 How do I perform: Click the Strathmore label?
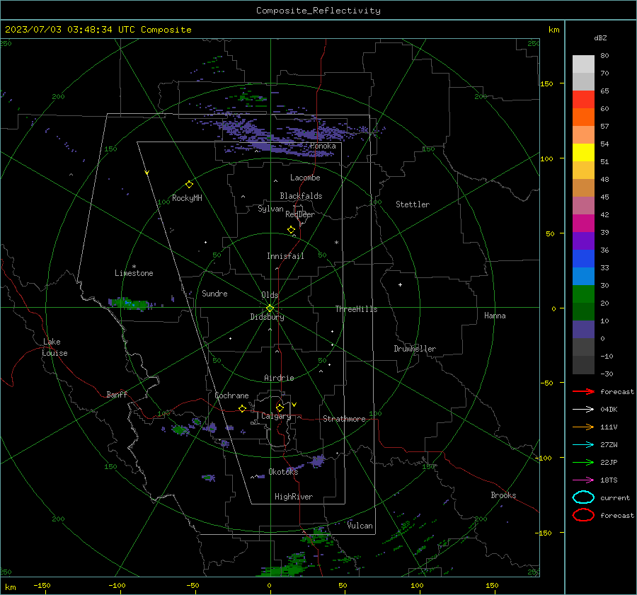pyautogui.click(x=344, y=419)
